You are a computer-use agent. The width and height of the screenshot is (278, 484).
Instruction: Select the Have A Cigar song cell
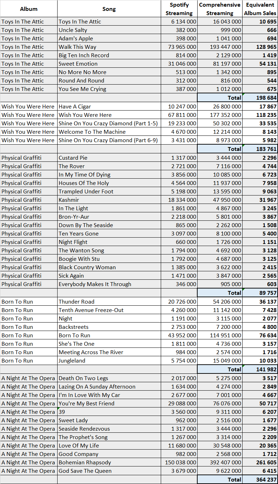109,106
